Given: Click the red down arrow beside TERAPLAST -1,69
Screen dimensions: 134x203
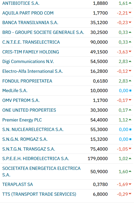Looking at the screenshot, I should click(130, 184).
